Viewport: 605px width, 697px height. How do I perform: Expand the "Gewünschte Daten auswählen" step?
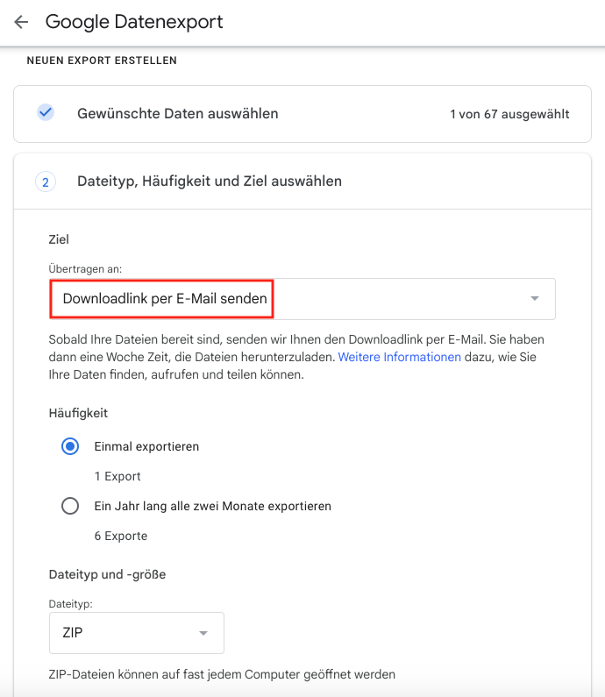(x=178, y=113)
